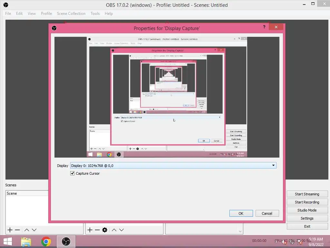
Task: Click the muted volume tray icon
Action: click(284, 242)
